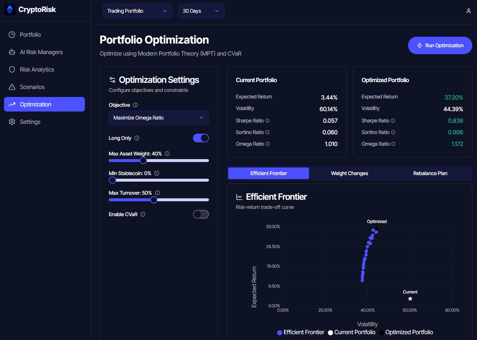
Task: Click the Run Optimization button
Action: click(x=440, y=45)
